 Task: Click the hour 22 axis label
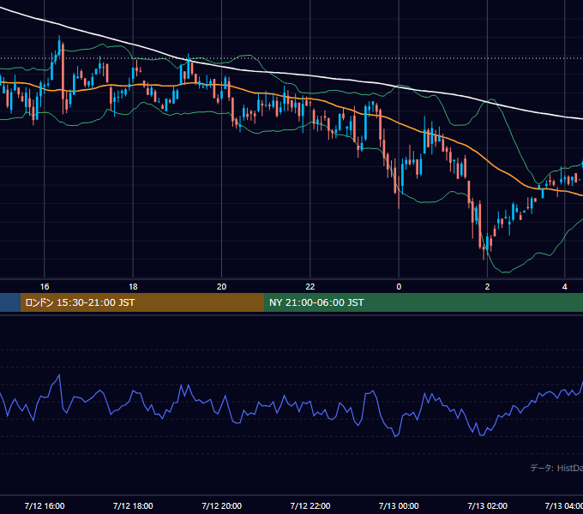[310, 287]
